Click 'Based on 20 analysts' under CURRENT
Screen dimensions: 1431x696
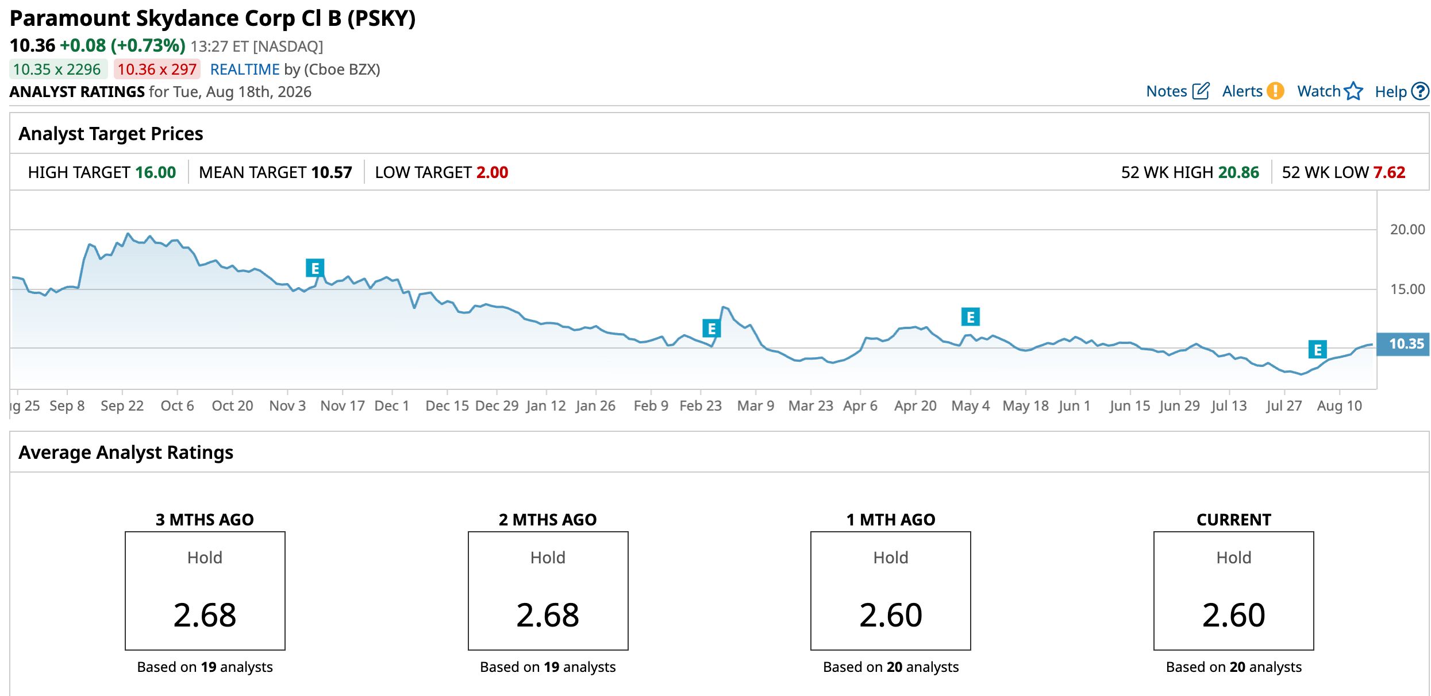(1234, 667)
